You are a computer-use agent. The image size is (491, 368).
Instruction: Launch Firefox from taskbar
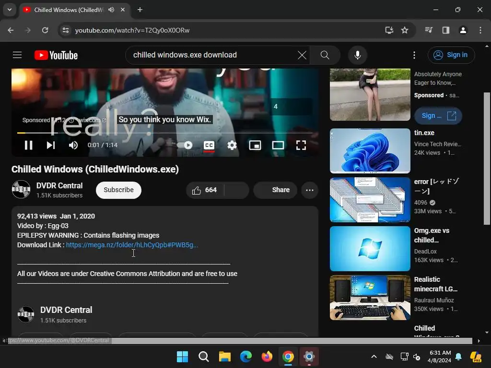pyautogui.click(x=267, y=356)
